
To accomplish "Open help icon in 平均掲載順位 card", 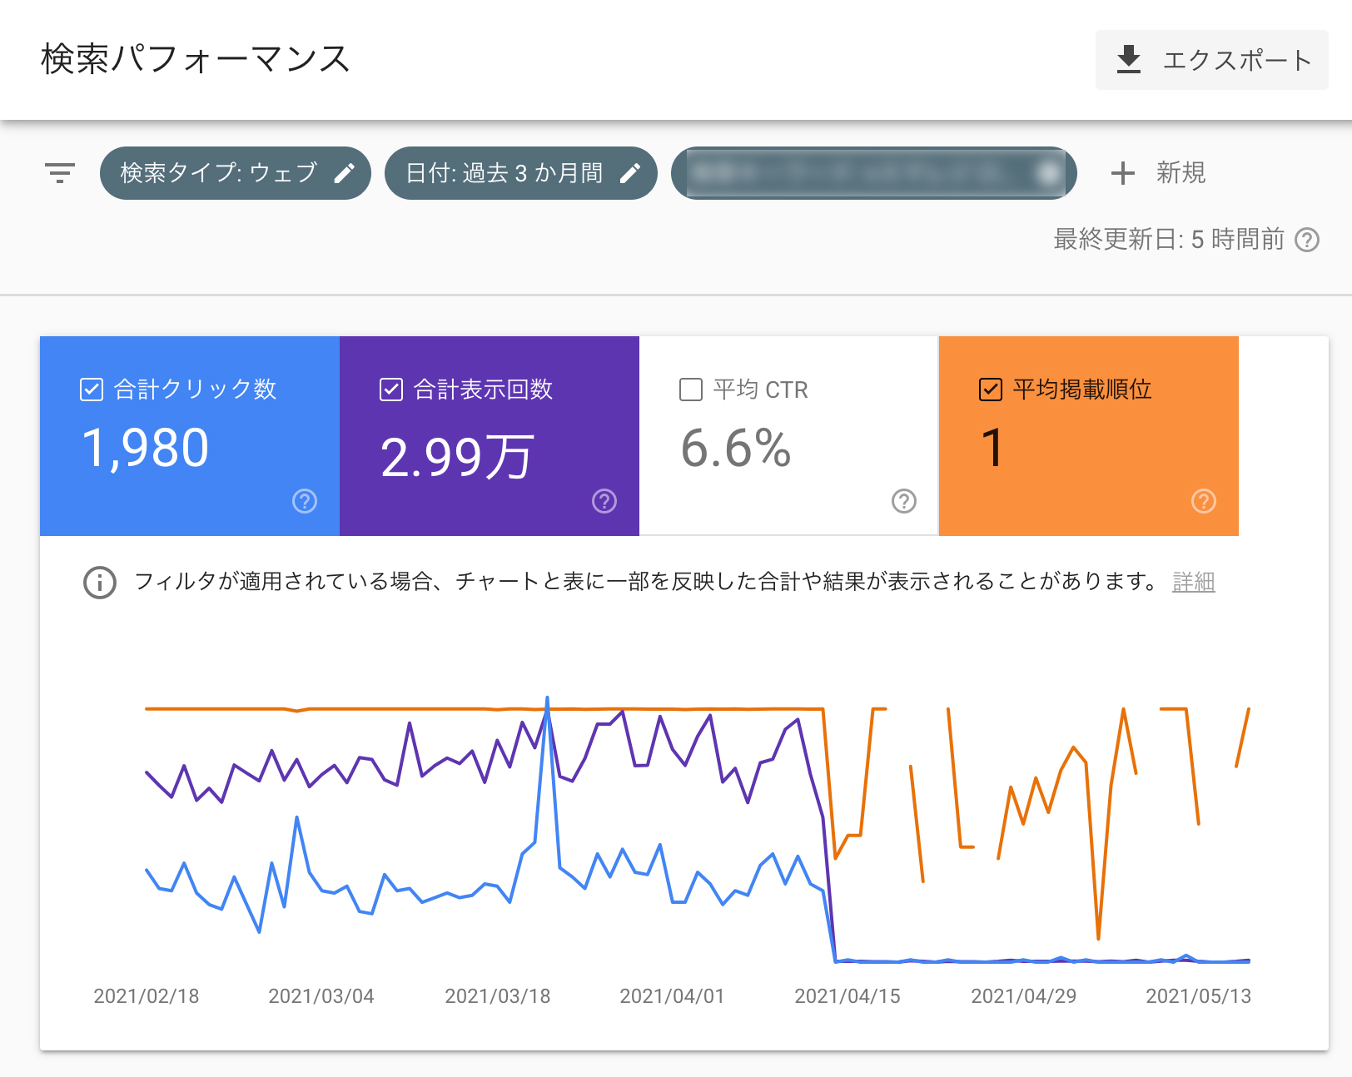I will (1204, 501).
